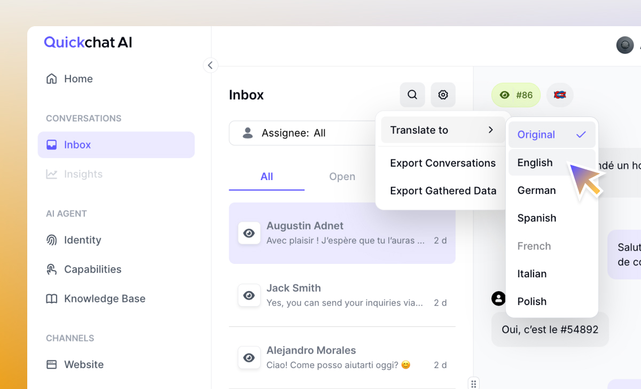The width and height of the screenshot is (641, 389).
Task: Open Home via its house icon
Action: (x=52, y=79)
